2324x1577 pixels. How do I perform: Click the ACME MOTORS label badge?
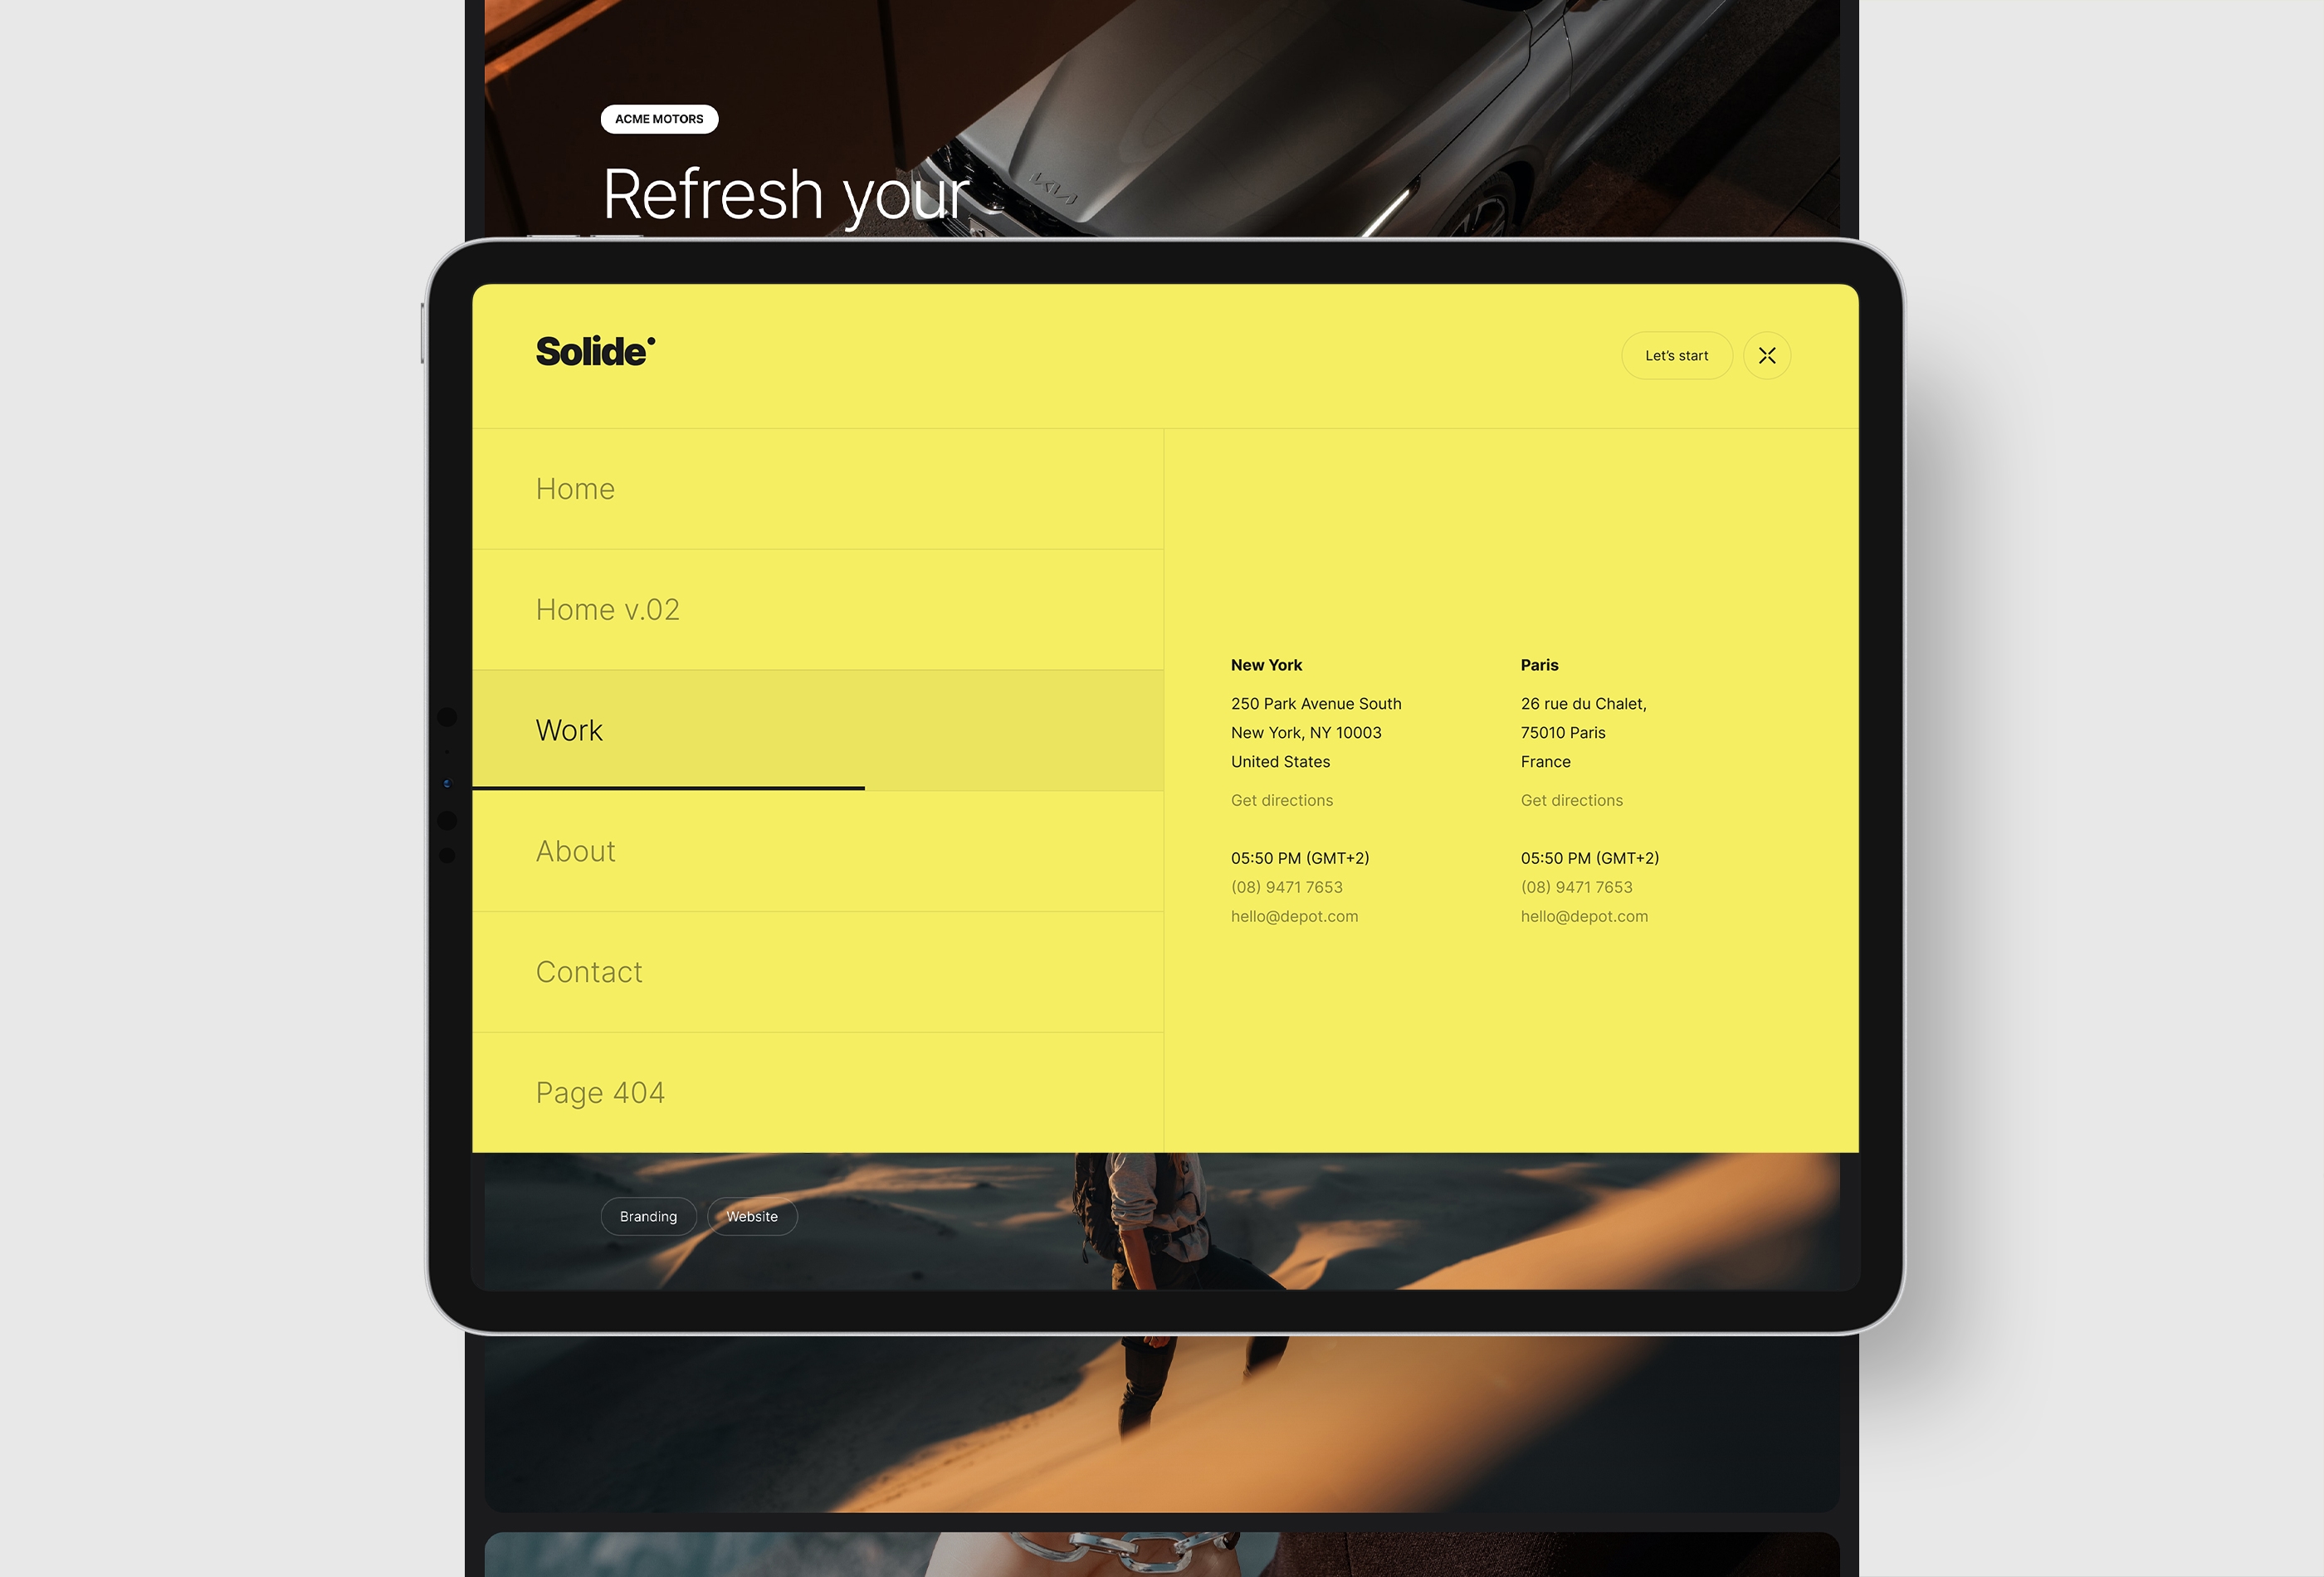click(658, 118)
